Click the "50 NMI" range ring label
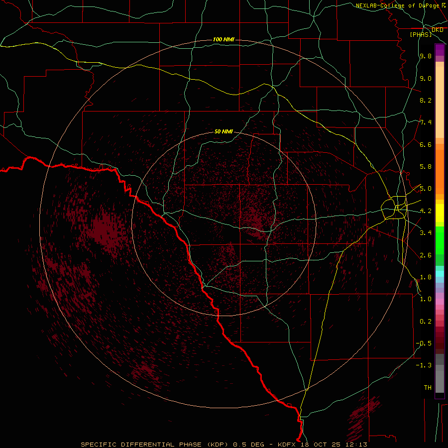 224,131
